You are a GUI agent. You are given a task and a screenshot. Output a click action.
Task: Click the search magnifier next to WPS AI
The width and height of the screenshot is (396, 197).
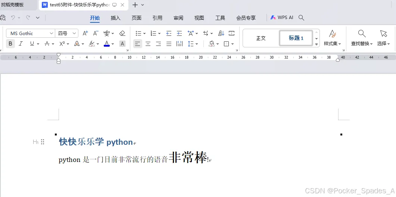(x=301, y=18)
